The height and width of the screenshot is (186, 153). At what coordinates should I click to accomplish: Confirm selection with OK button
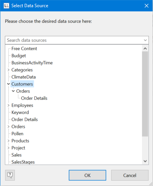[x=87, y=175]
